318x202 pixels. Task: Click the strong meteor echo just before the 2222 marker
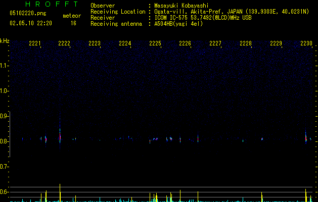coord(60,136)
